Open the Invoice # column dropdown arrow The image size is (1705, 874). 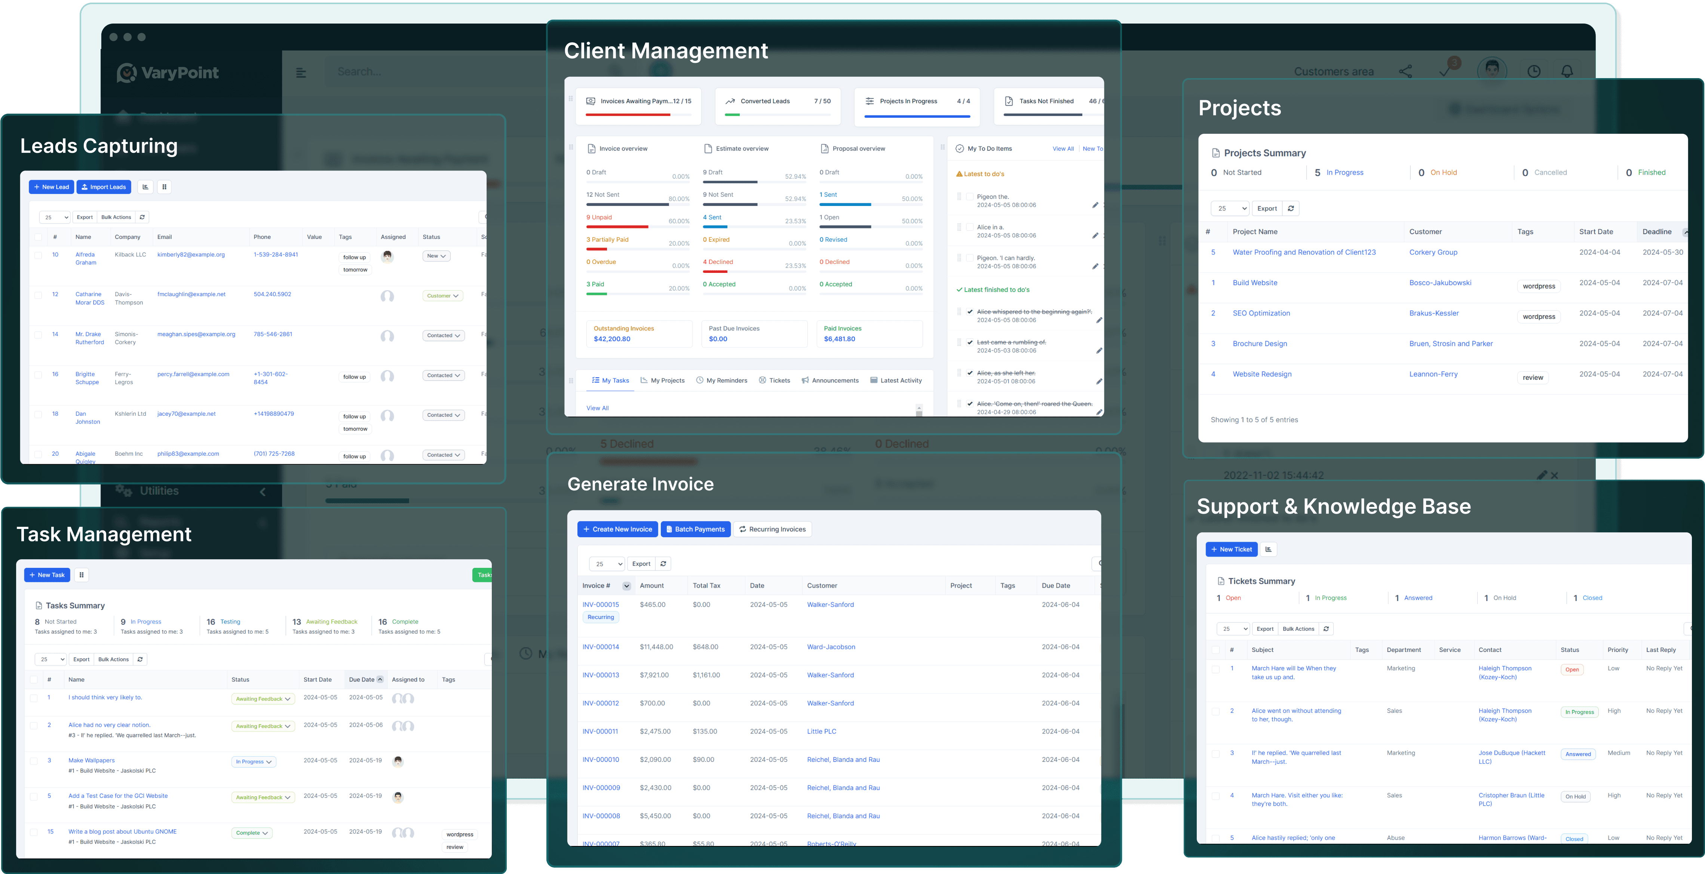(626, 585)
